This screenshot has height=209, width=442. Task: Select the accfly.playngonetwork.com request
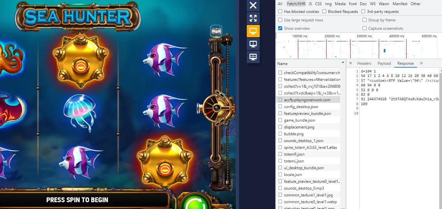point(308,100)
